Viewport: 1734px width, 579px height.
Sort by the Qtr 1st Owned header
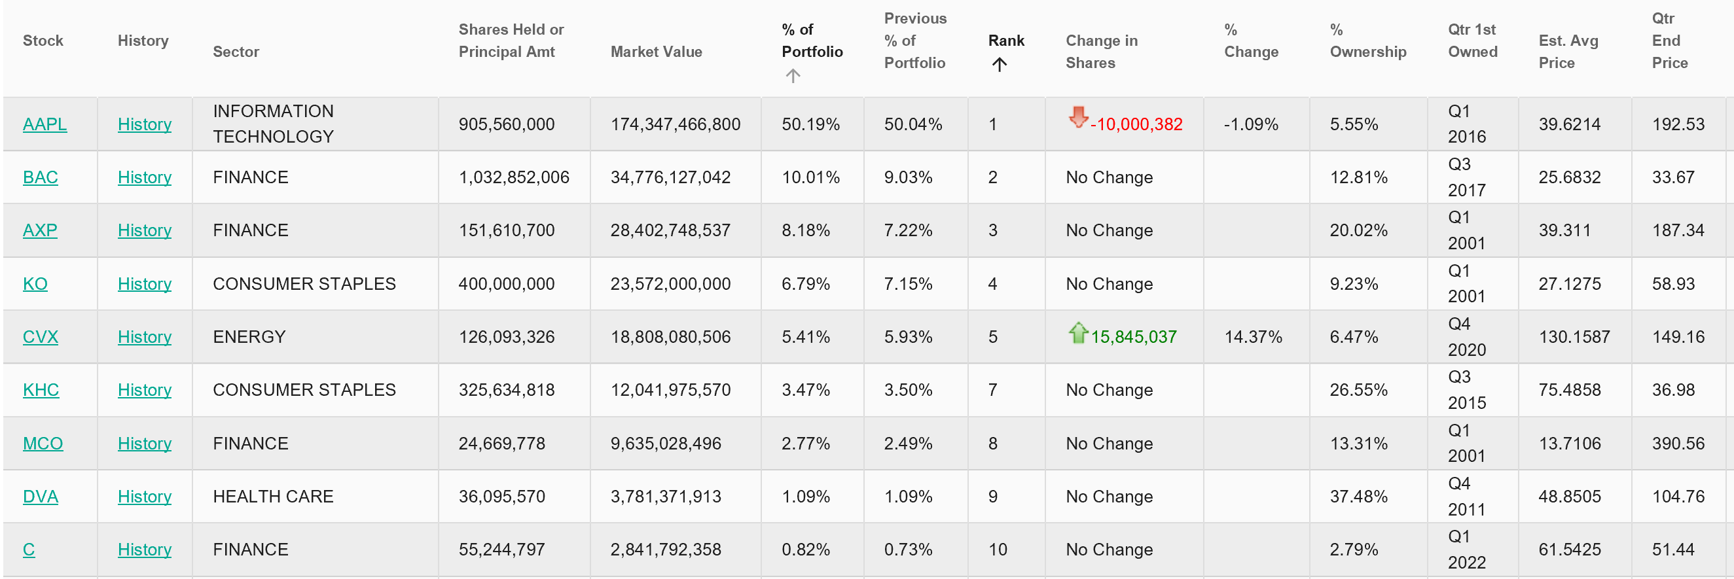[x=1472, y=41]
